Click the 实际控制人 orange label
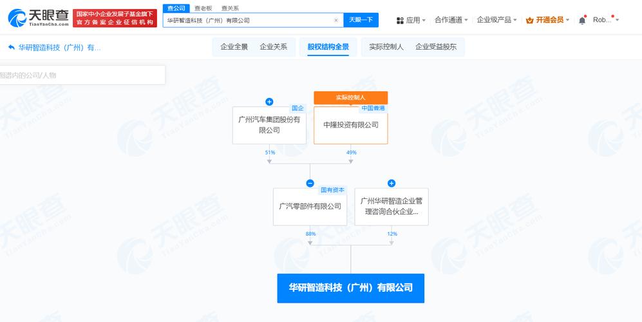The image size is (642, 322). click(350, 97)
